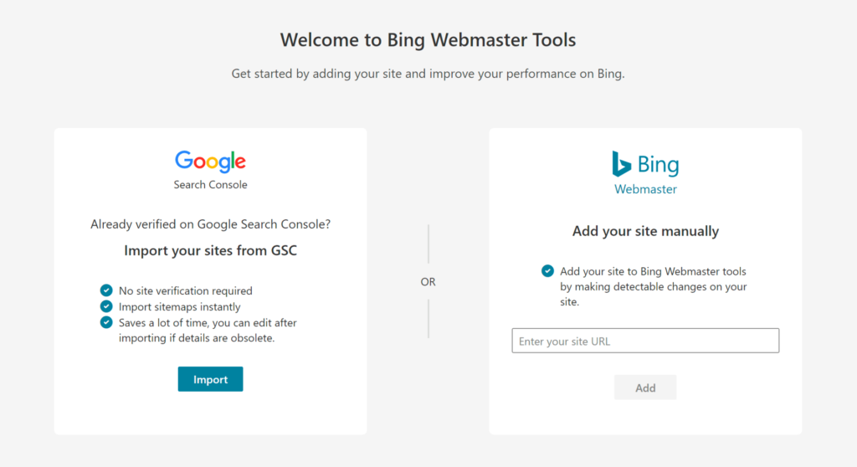Click the 'No site verification required' text
857x467 pixels.
pyautogui.click(x=185, y=290)
